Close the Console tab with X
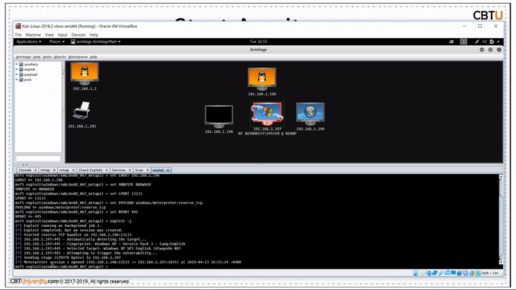This screenshot has width=516, height=290. pyautogui.click(x=35, y=170)
